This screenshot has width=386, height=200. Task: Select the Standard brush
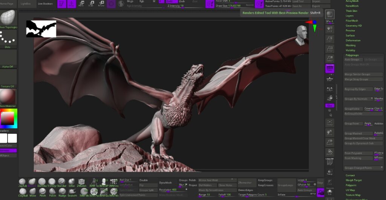pyautogui.click(x=61, y=183)
